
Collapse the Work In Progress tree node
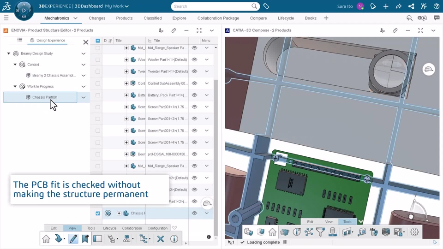[15, 86]
